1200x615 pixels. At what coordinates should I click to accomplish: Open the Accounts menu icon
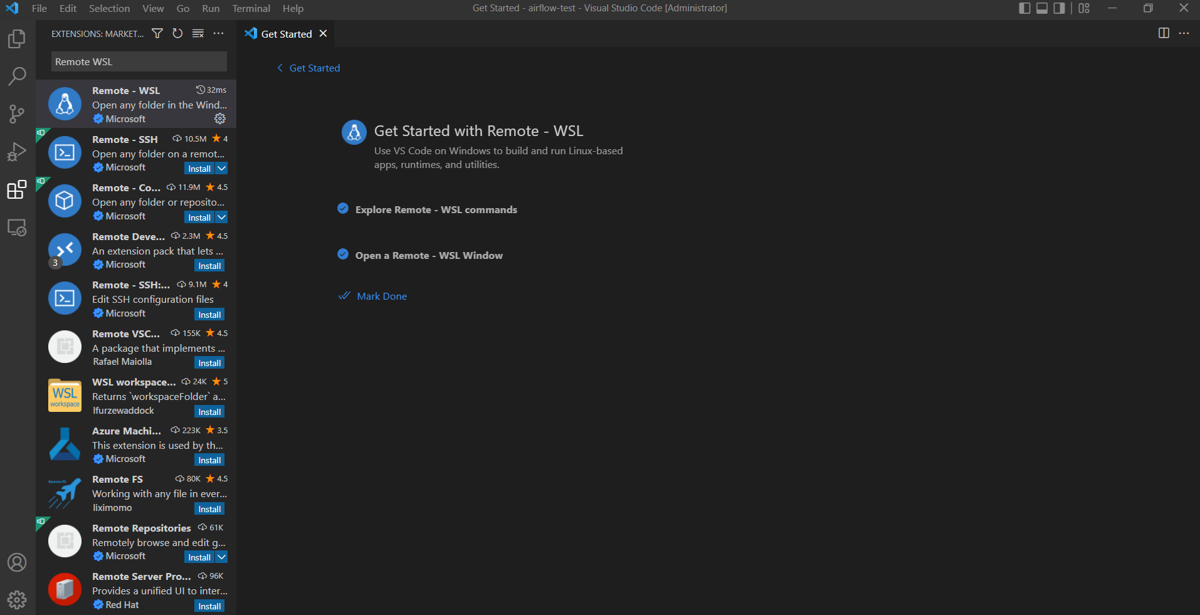[17, 562]
